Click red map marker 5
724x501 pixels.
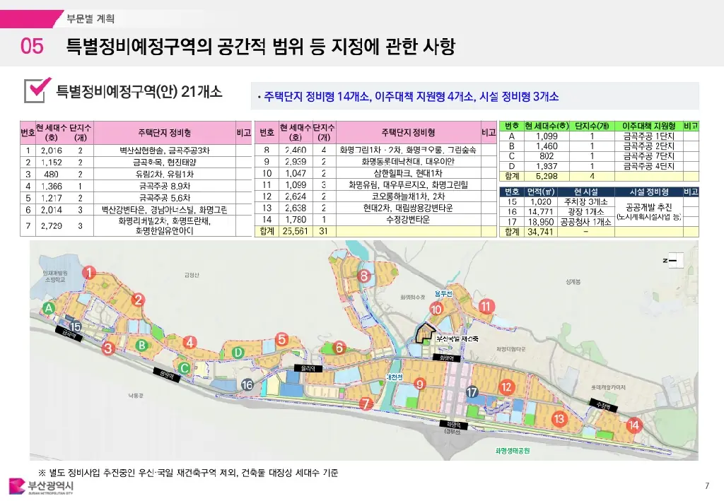coord(281,340)
